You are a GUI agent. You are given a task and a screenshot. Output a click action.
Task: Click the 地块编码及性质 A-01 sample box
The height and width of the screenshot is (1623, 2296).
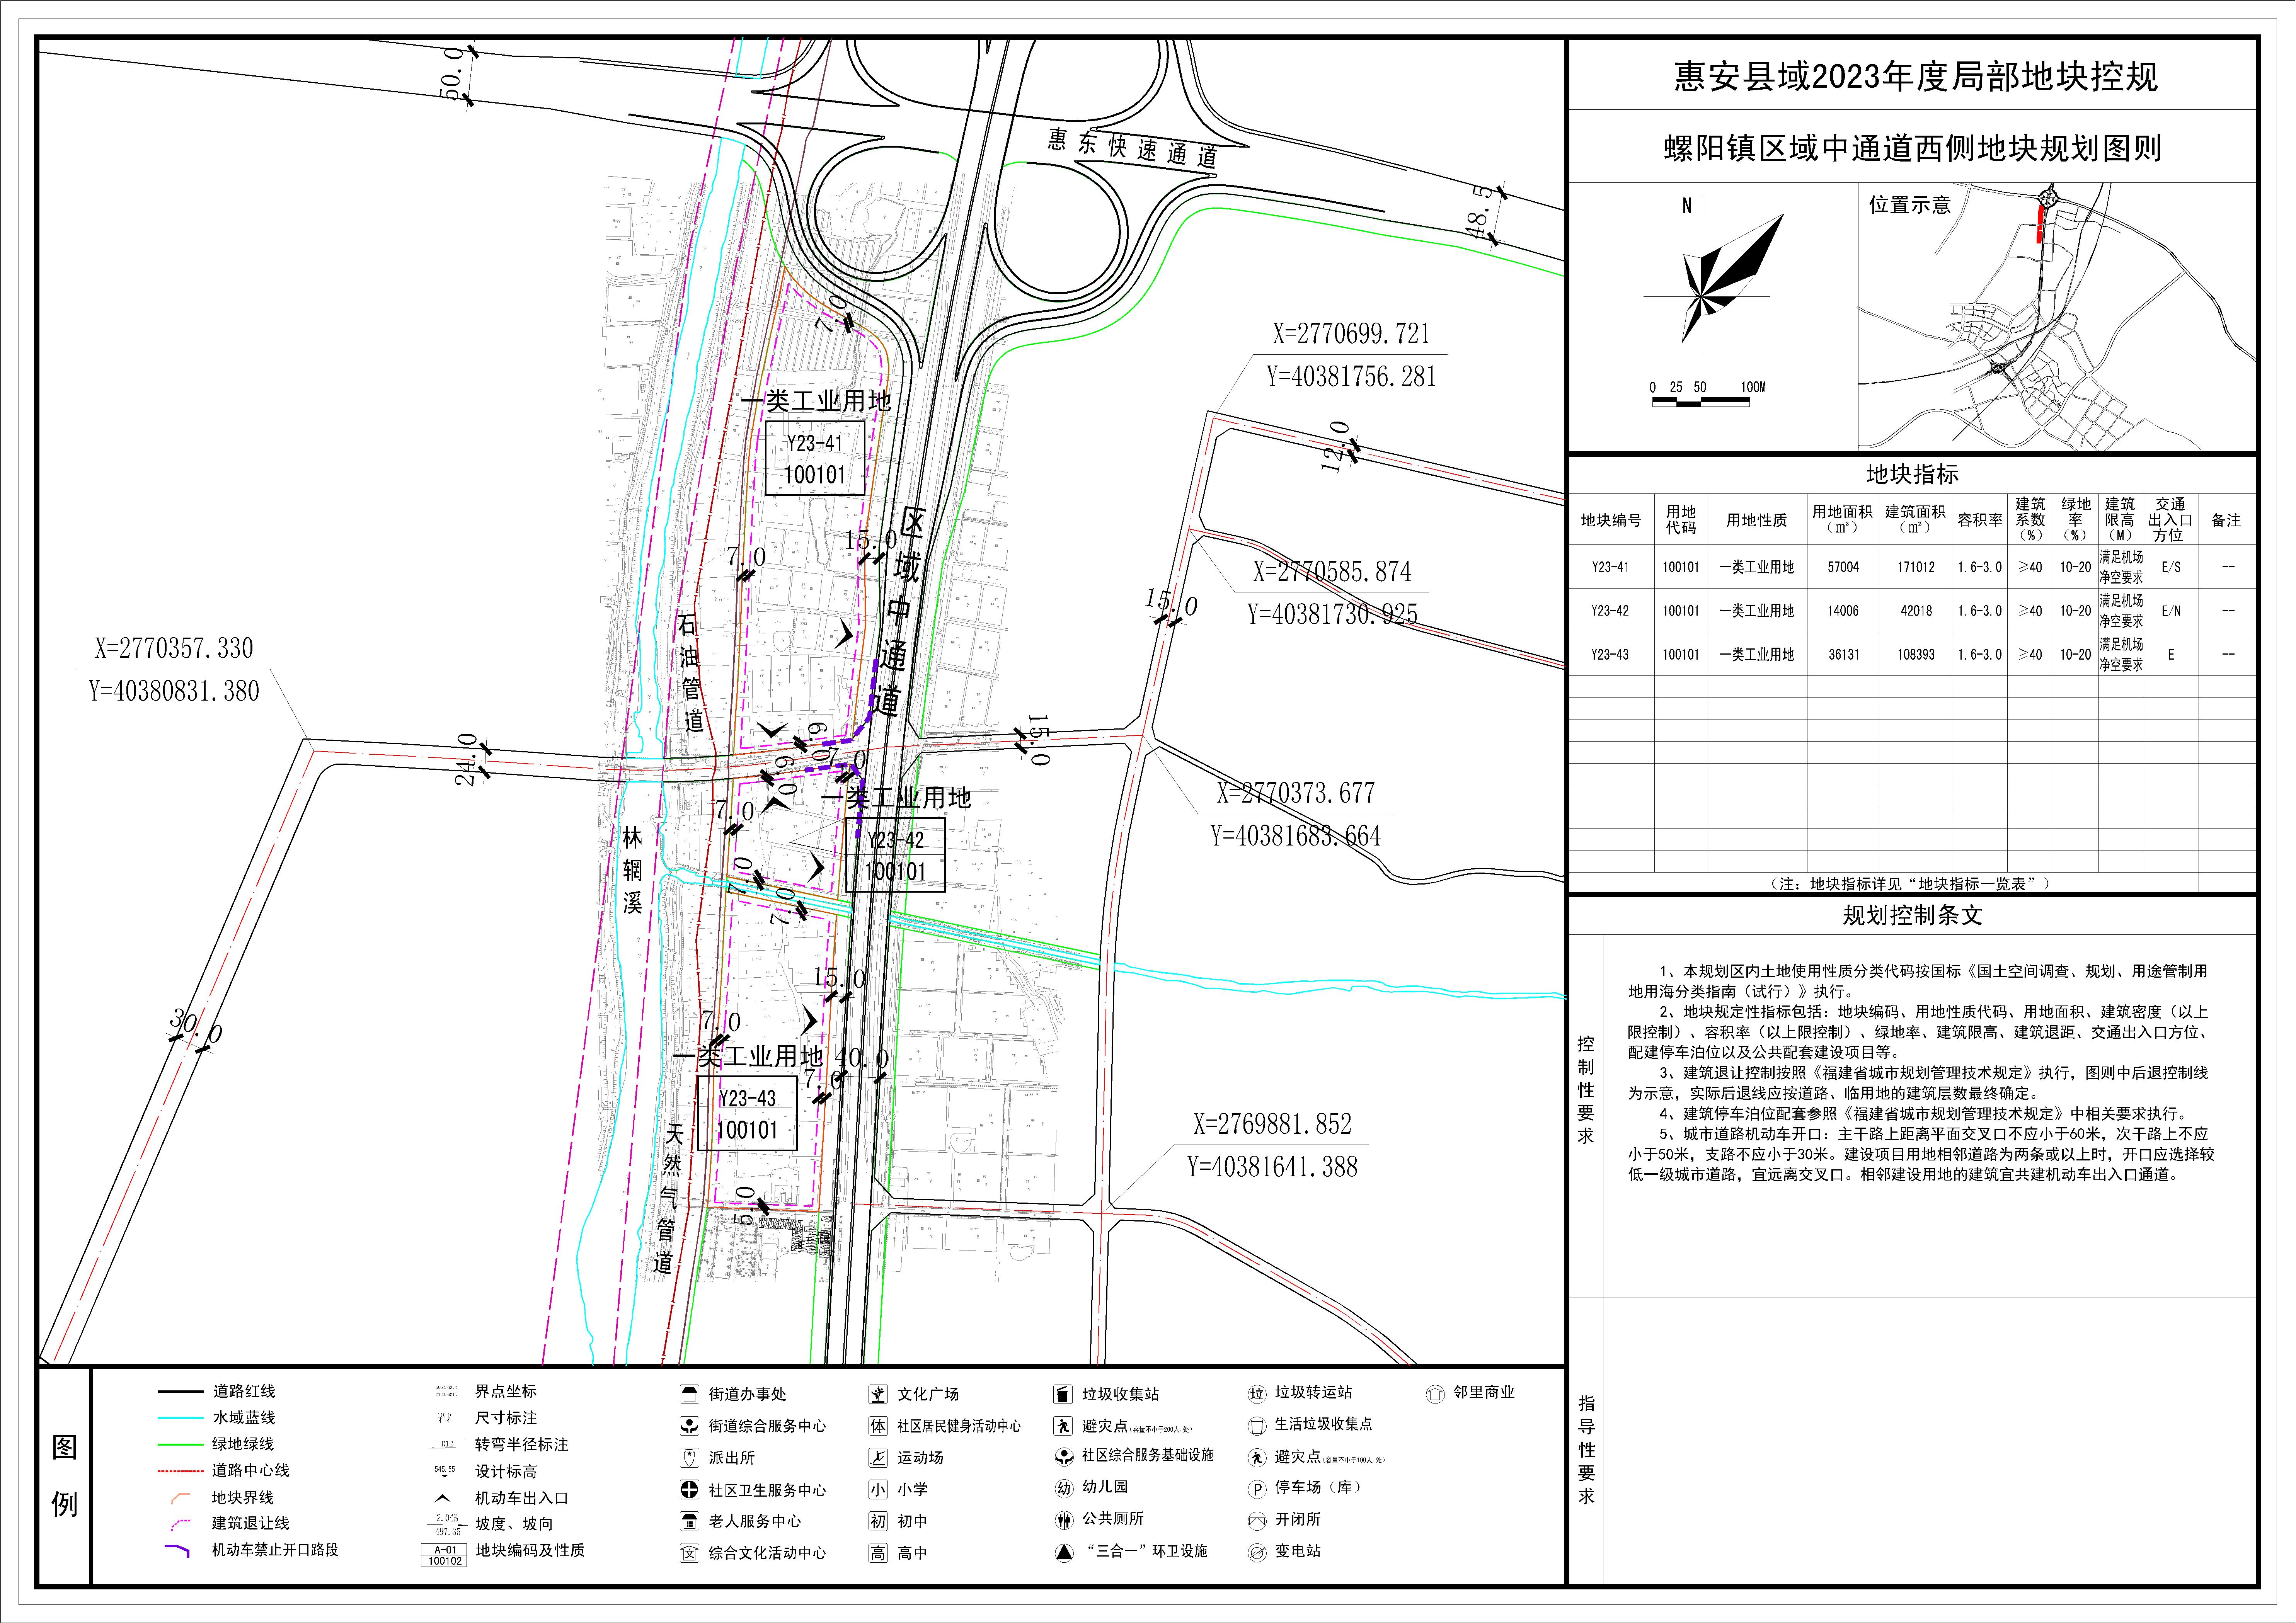pyautogui.click(x=445, y=1555)
